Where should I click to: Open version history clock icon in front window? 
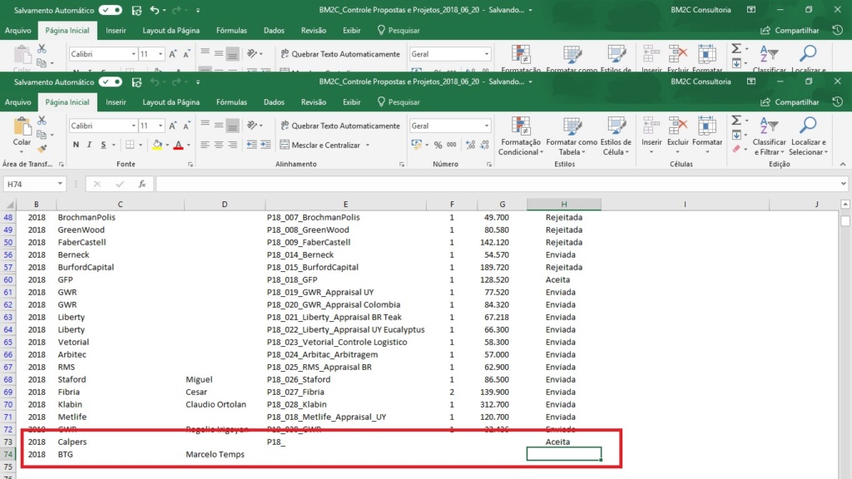[x=837, y=102]
